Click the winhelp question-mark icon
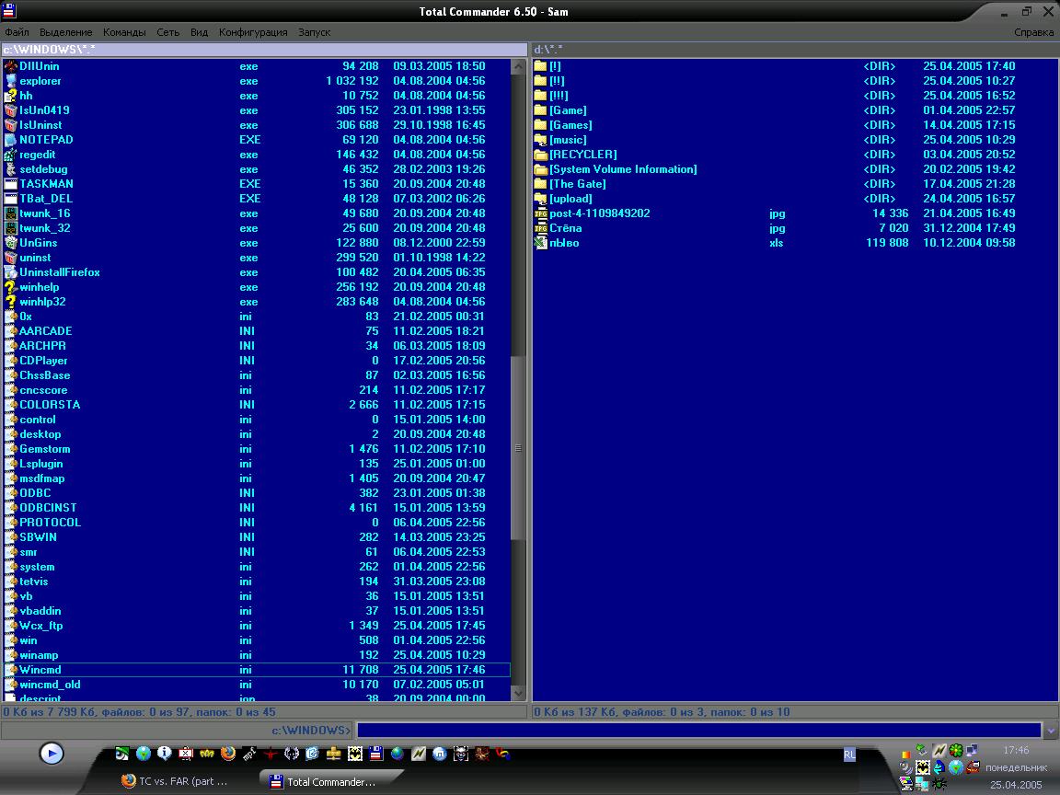 [x=10, y=287]
